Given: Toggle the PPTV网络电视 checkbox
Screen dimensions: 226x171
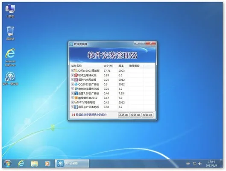Looking at the screenshot, I should point(72,102).
